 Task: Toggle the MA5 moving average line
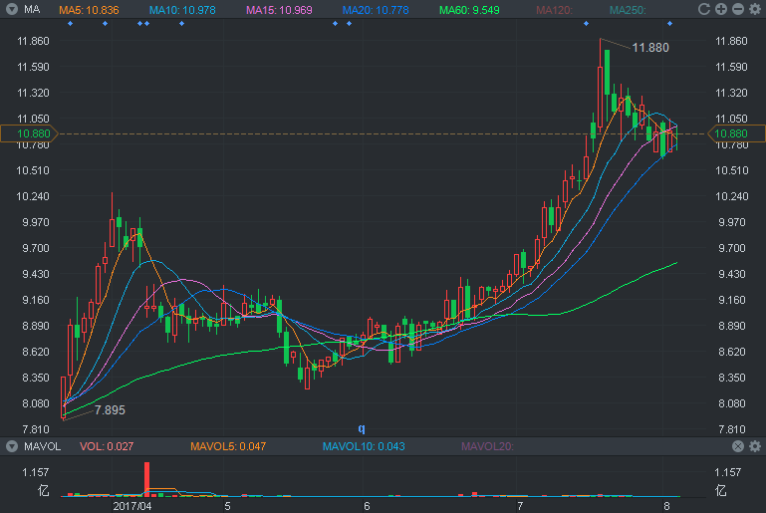[x=89, y=10]
